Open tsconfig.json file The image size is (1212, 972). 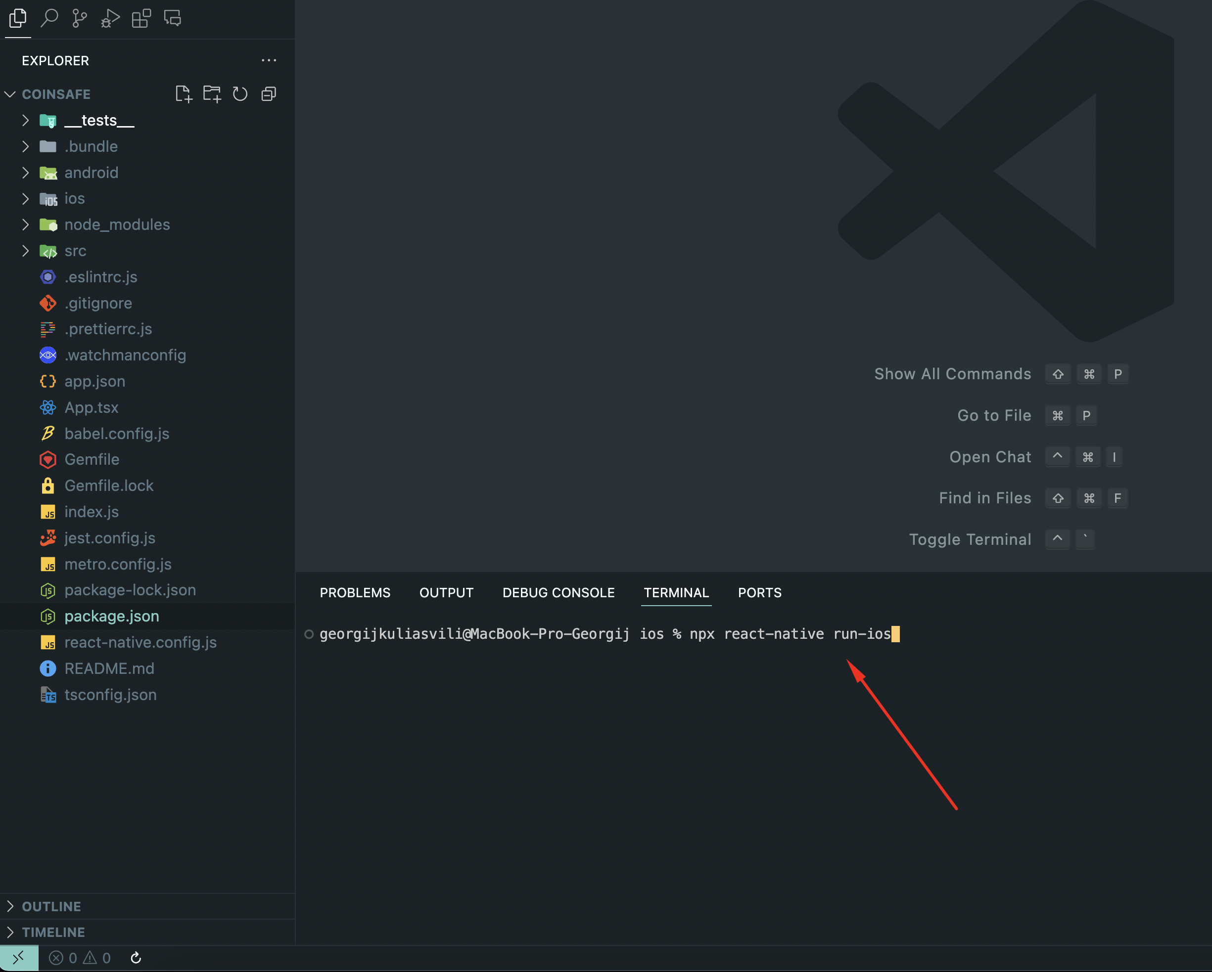(x=147, y=695)
